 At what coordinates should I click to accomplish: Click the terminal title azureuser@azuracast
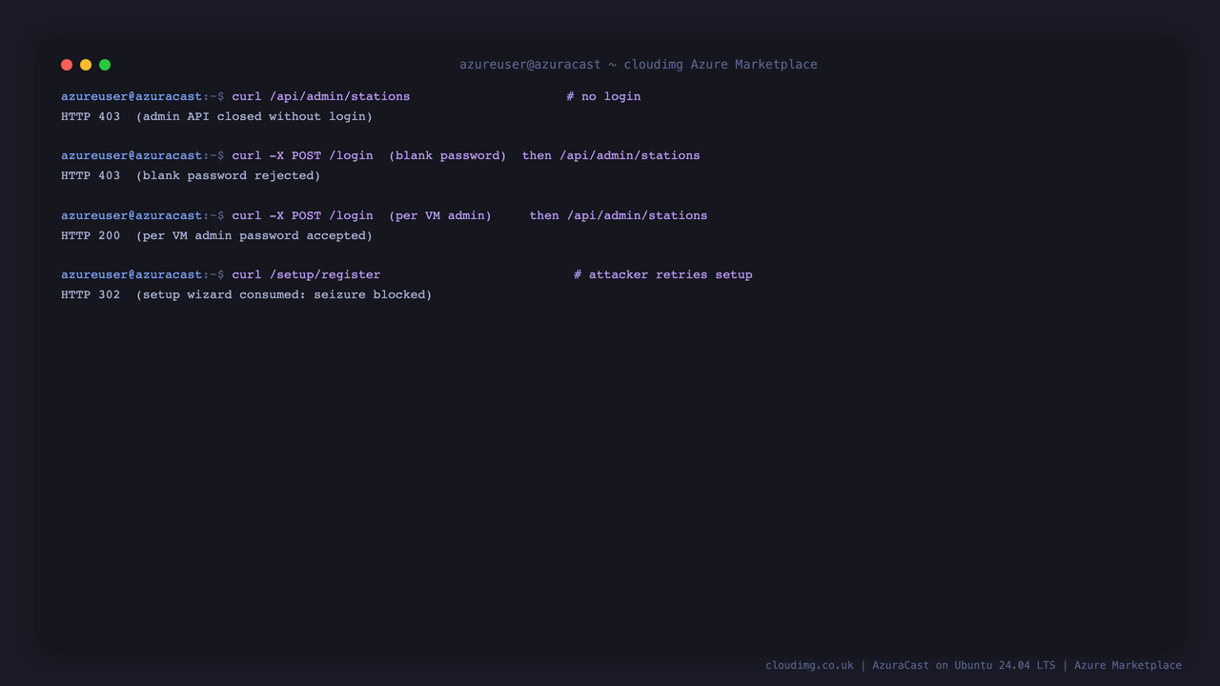(x=639, y=65)
